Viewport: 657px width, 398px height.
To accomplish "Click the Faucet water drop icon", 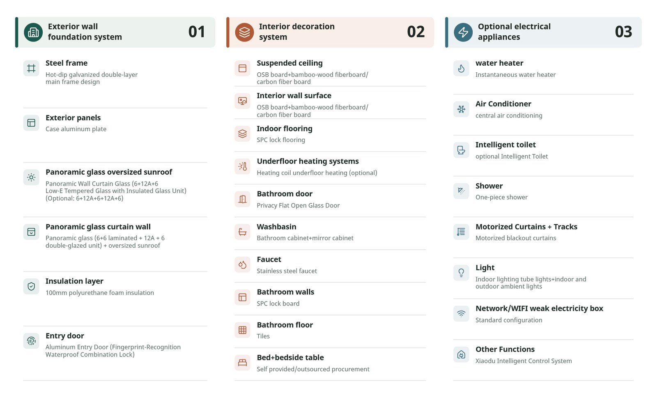I will coord(243,265).
